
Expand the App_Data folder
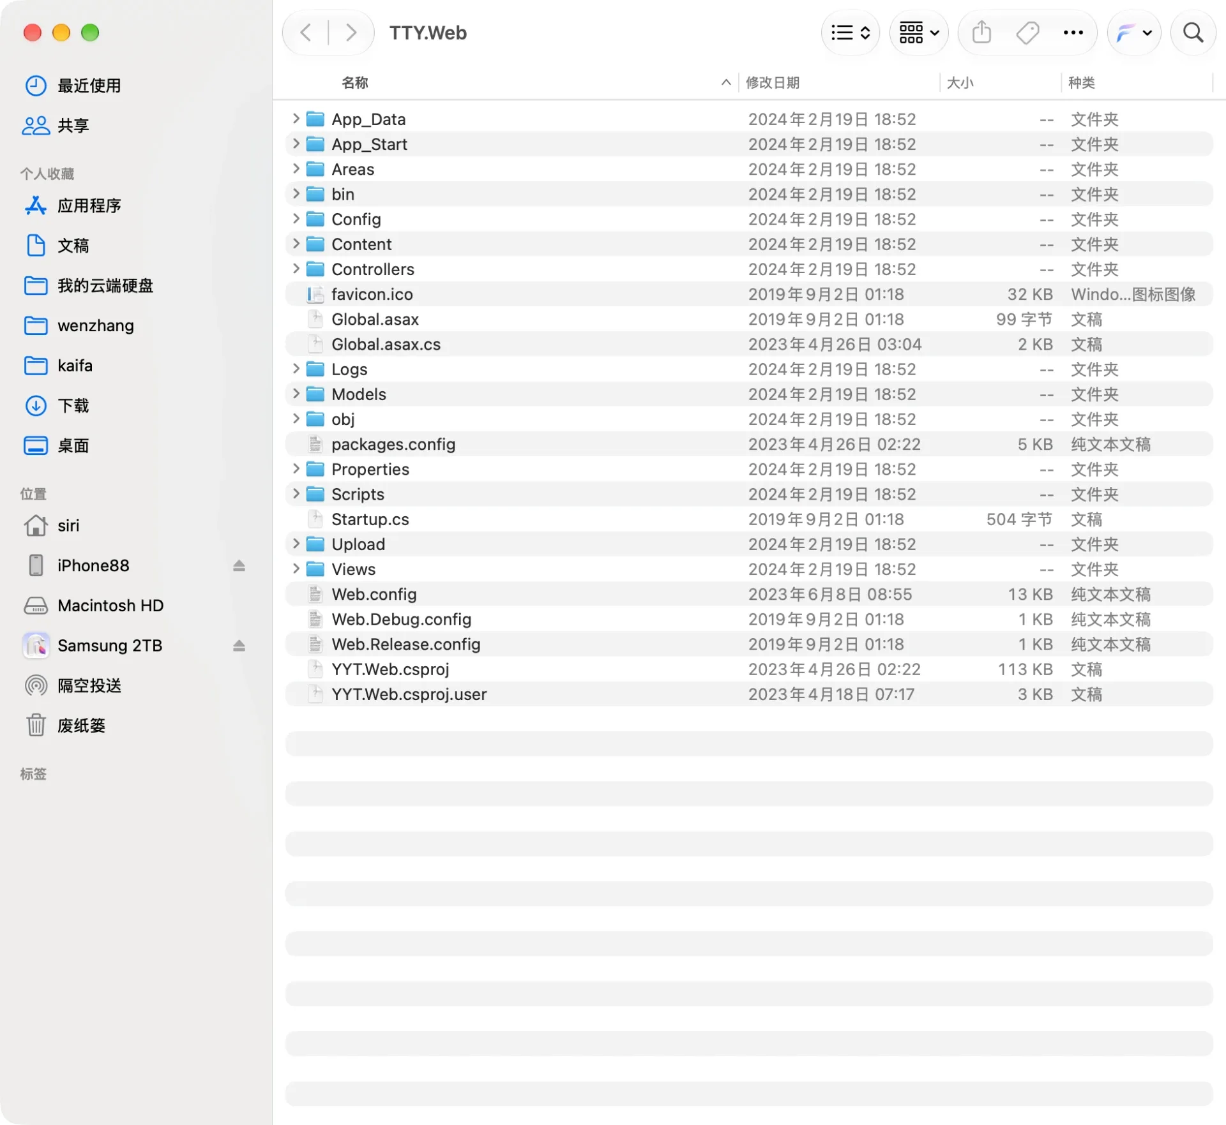296,119
